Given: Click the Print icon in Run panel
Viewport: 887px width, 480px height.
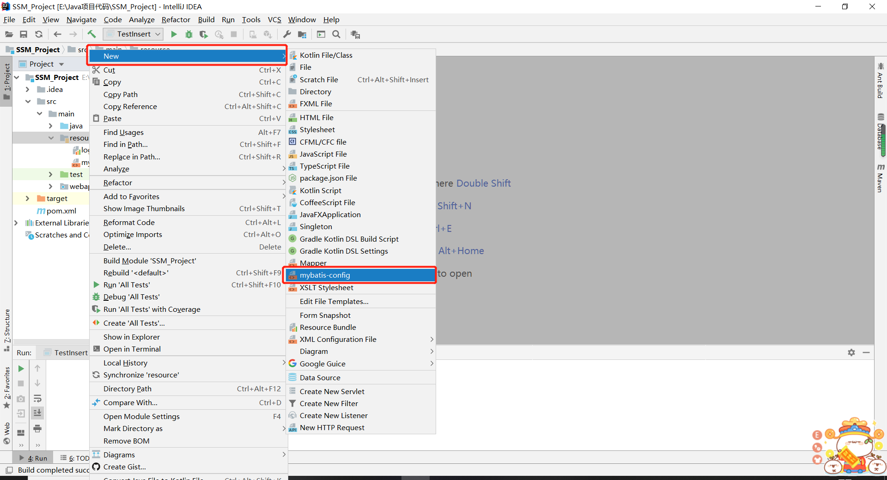Looking at the screenshot, I should pos(38,428).
